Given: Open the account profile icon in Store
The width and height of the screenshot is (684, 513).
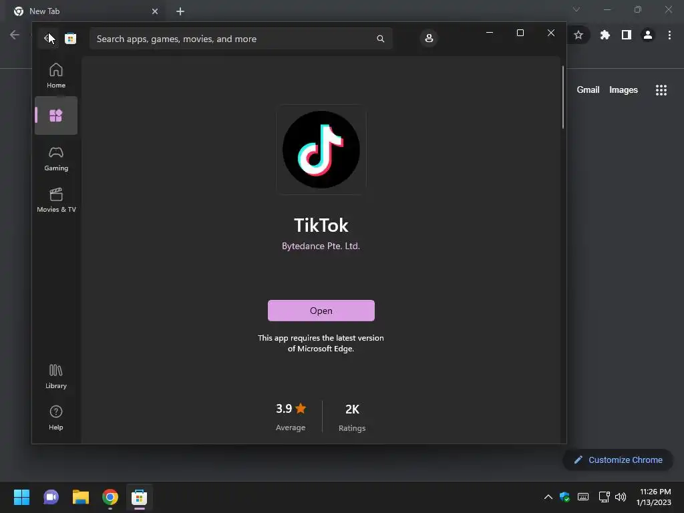Looking at the screenshot, I should click(x=429, y=38).
